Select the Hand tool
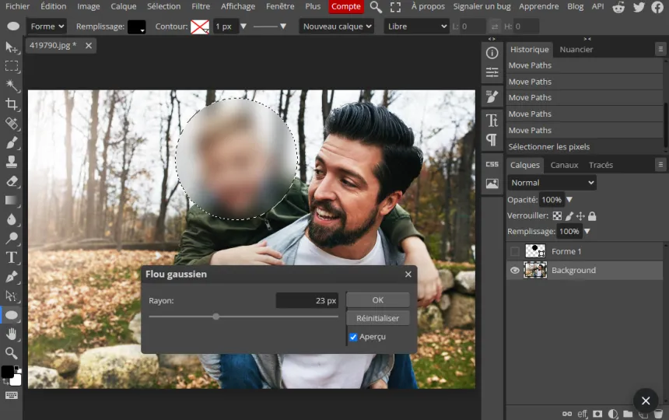The height and width of the screenshot is (420, 669). (11, 334)
